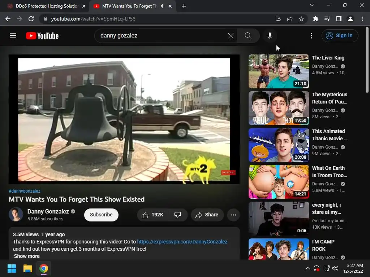Open the YouTube hamburger guide menu
The image size is (370, 277).
13,36
